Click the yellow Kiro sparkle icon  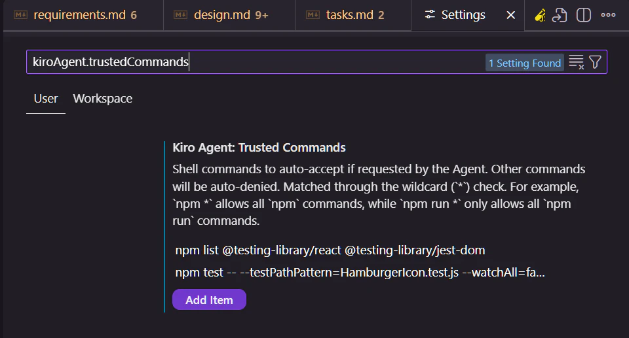(x=540, y=15)
